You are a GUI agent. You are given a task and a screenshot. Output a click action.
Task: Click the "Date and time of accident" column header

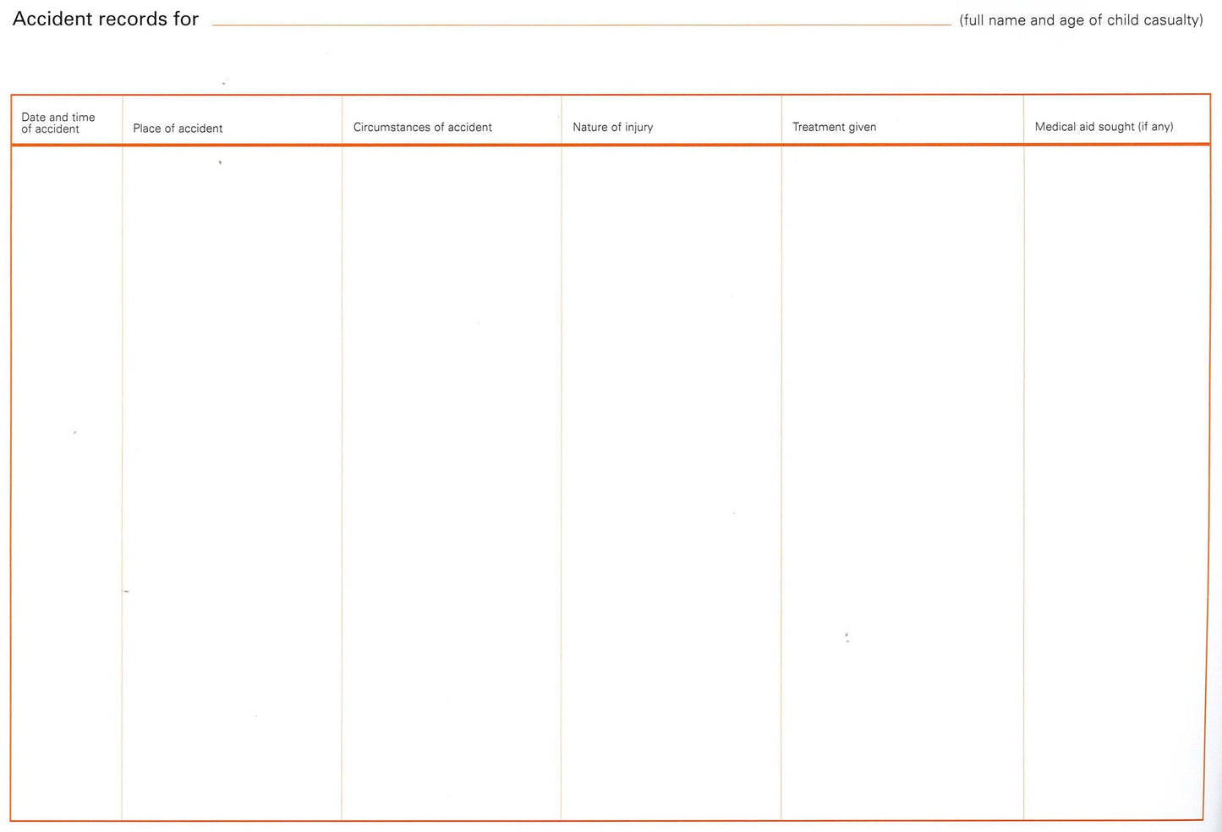click(x=58, y=123)
